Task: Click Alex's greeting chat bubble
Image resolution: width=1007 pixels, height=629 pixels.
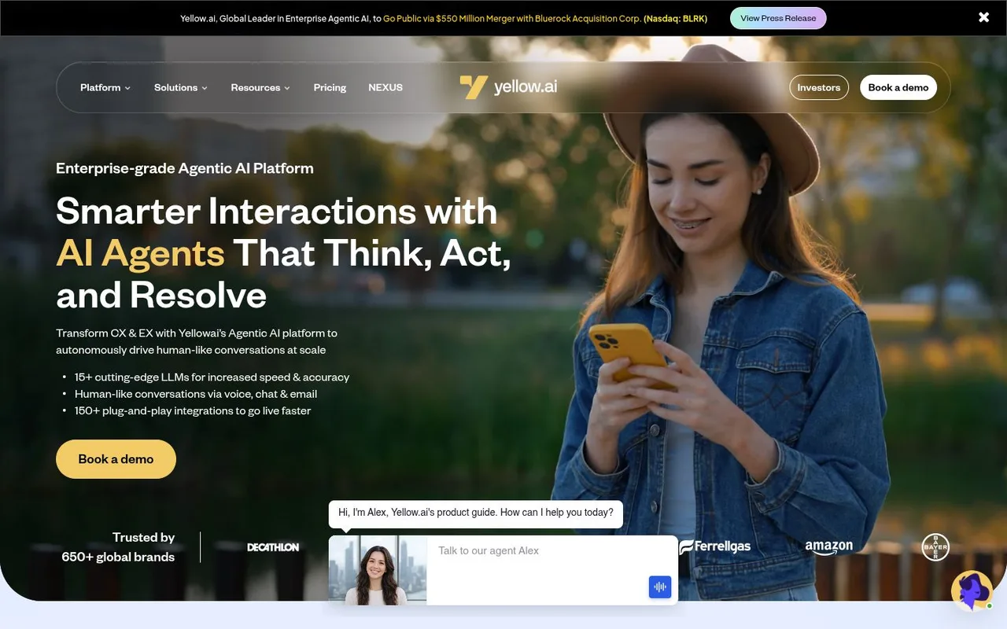Action: 476,513
